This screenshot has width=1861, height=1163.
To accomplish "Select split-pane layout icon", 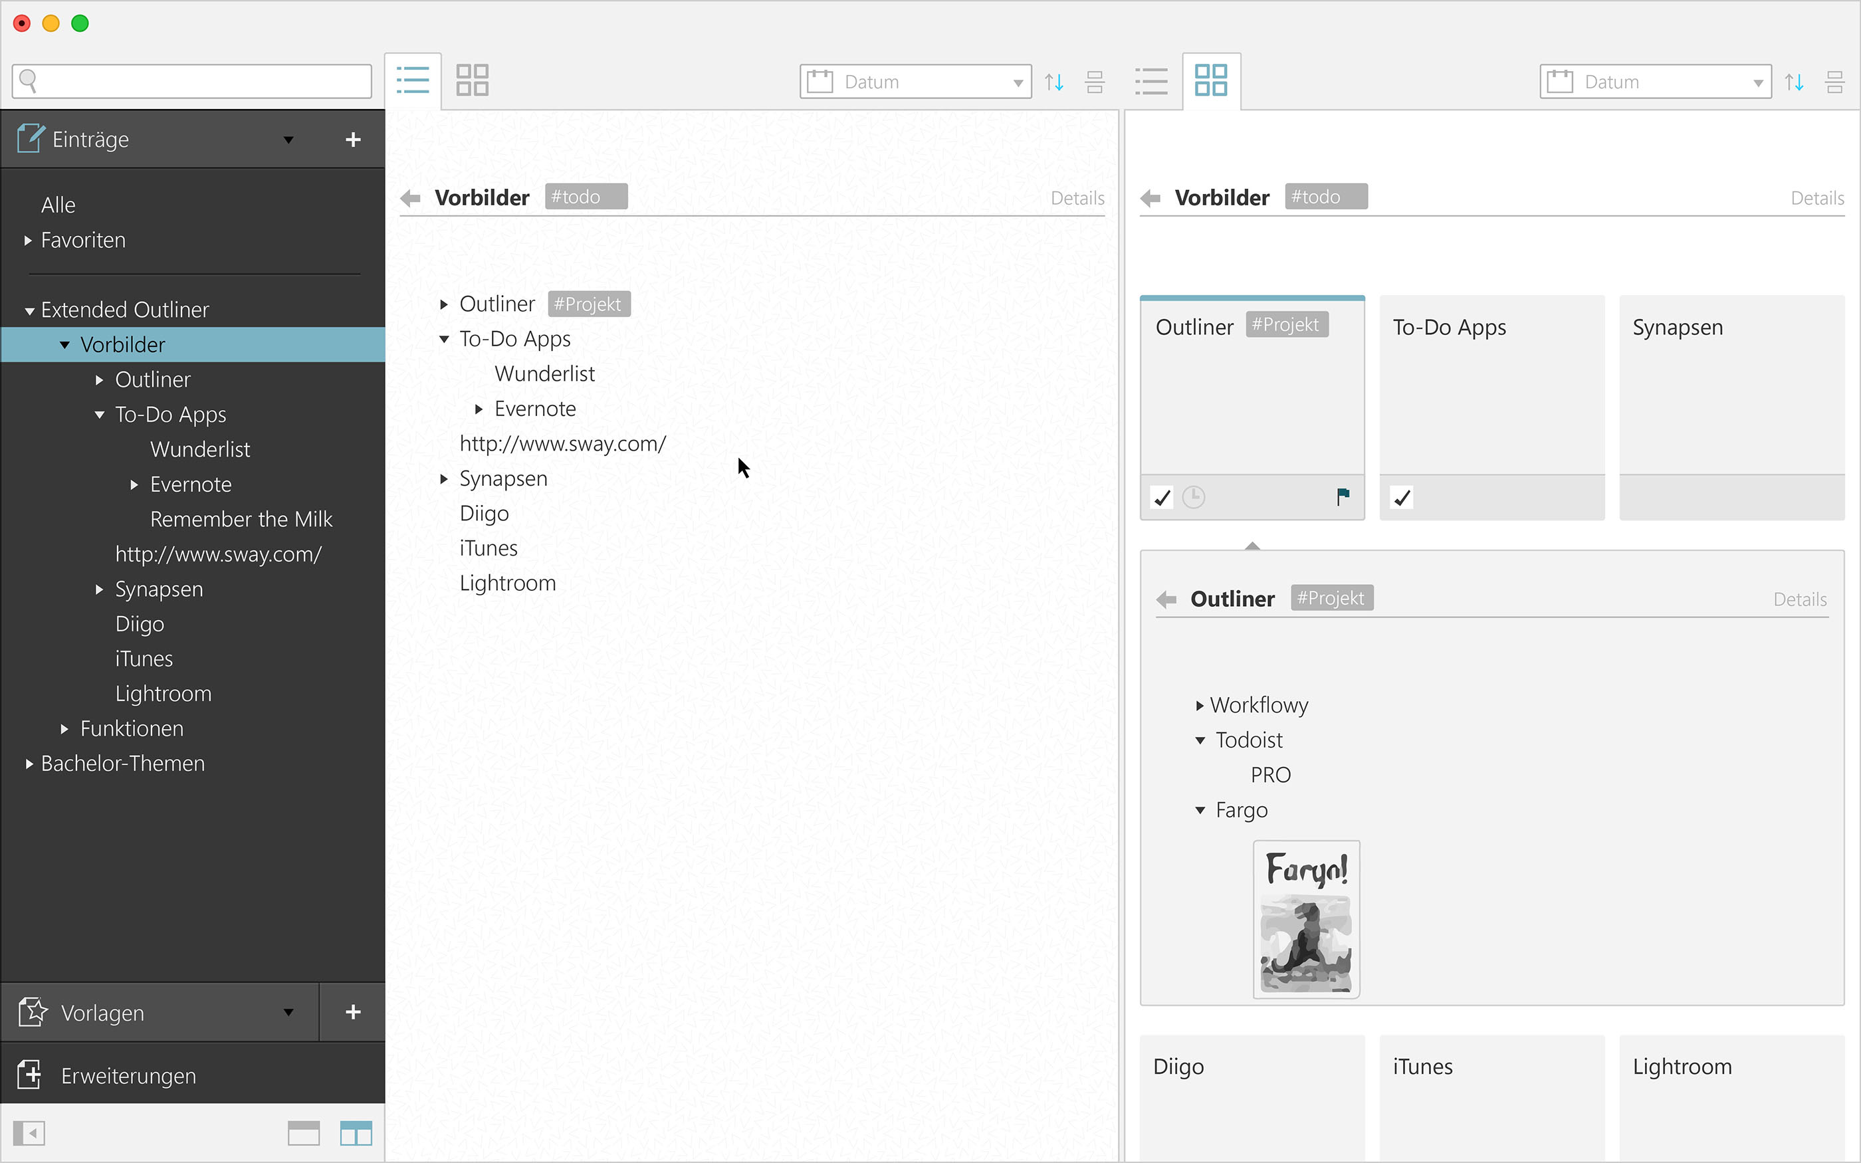I will (356, 1133).
